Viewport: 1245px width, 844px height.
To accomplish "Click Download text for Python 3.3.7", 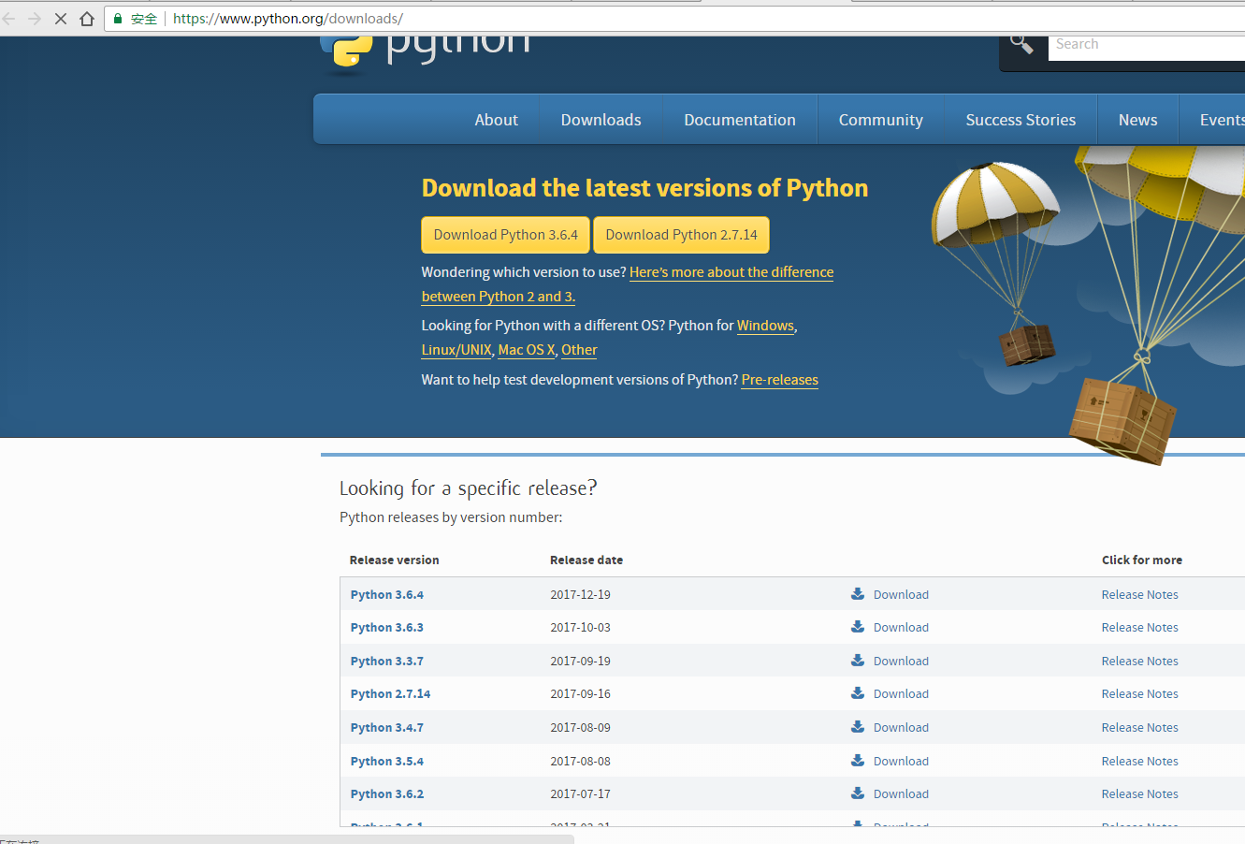I will 901,661.
